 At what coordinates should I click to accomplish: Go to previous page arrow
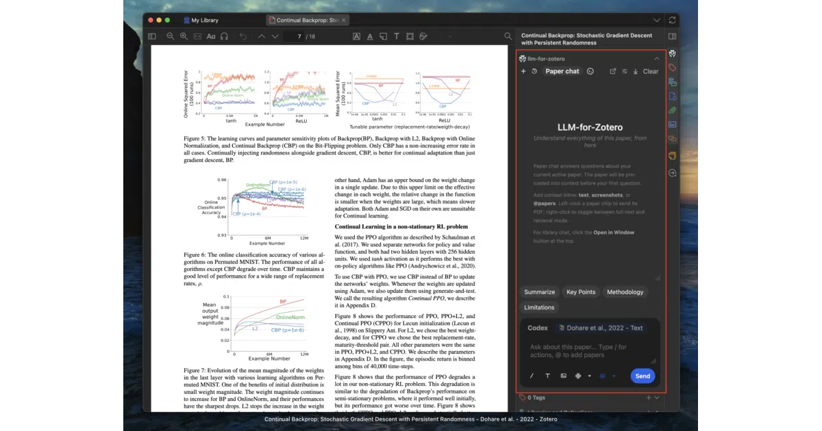262,36
